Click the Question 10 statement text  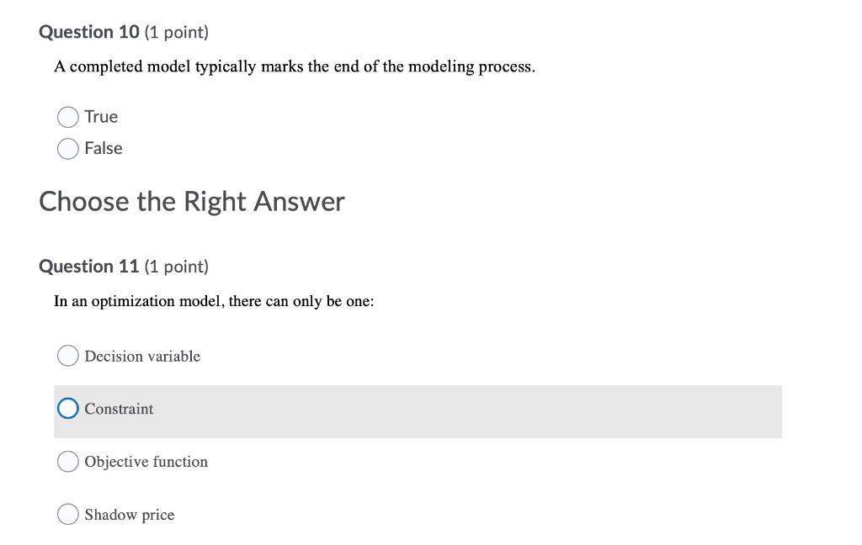[x=295, y=66]
